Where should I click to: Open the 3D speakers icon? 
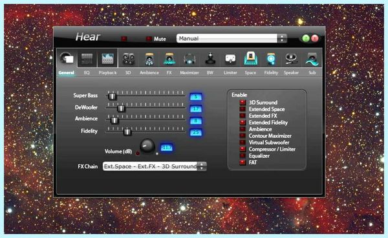pyautogui.click(x=128, y=59)
